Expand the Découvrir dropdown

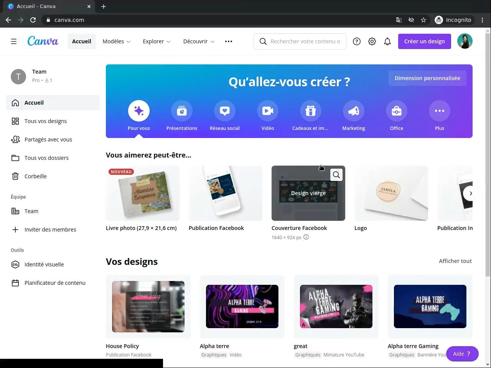(199, 41)
